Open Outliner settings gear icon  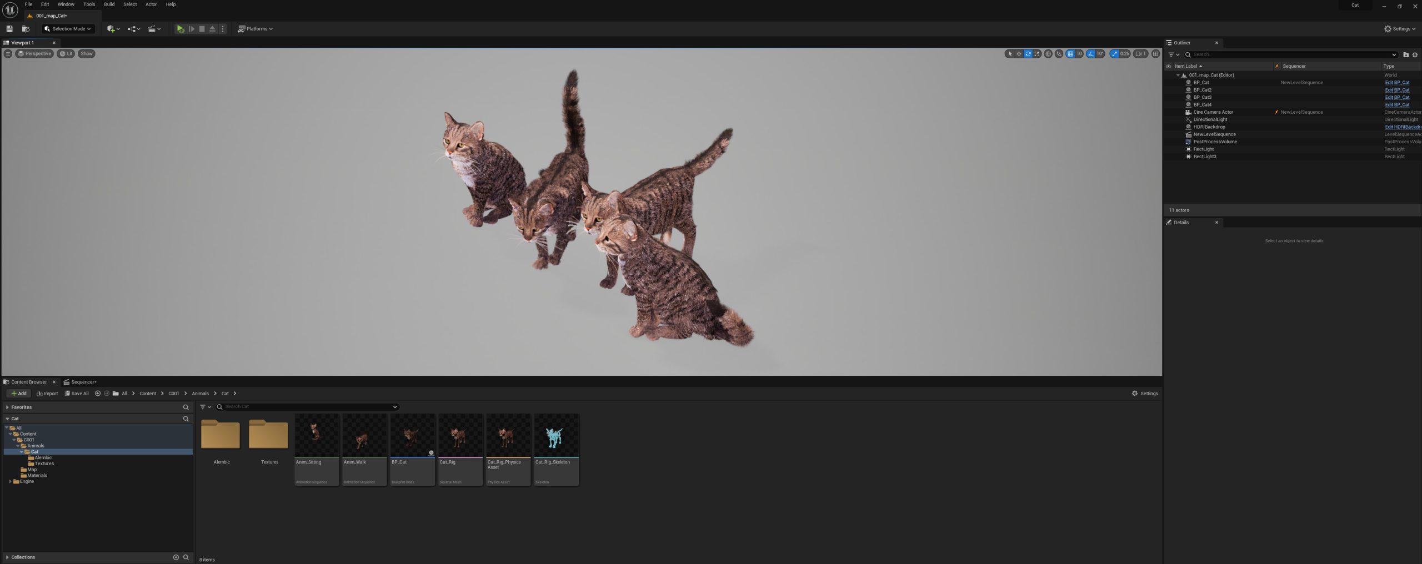(1415, 54)
